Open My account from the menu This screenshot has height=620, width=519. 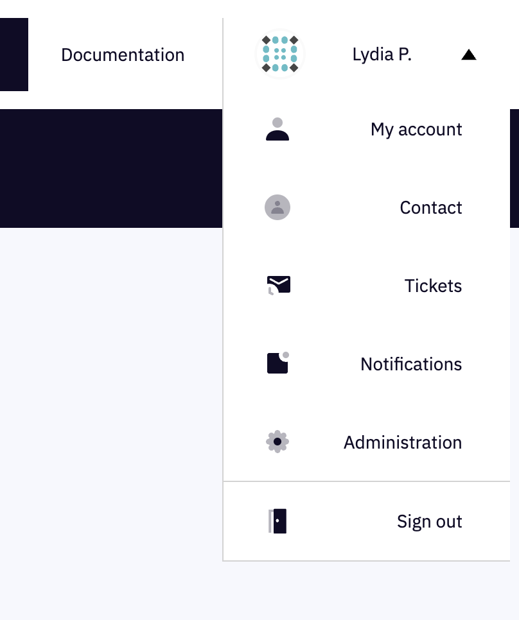[416, 130]
